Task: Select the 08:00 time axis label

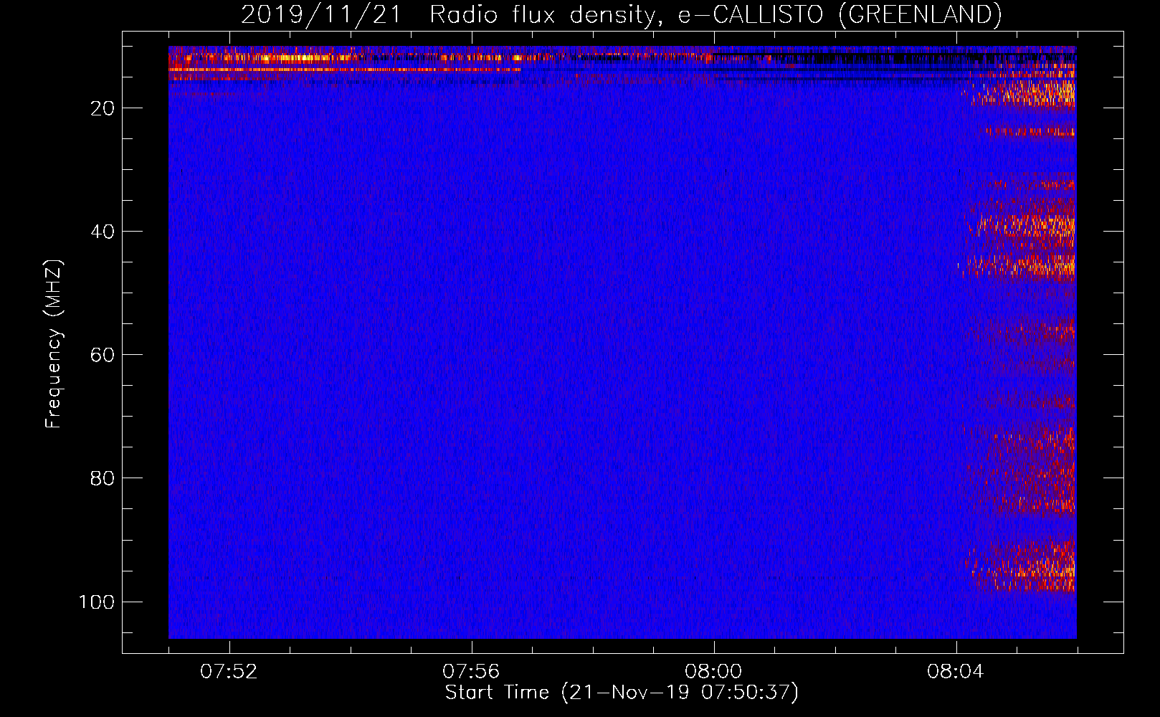Action: [713, 672]
